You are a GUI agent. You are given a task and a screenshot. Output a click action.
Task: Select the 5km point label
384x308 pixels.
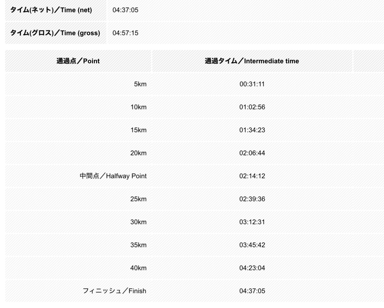coord(140,84)
